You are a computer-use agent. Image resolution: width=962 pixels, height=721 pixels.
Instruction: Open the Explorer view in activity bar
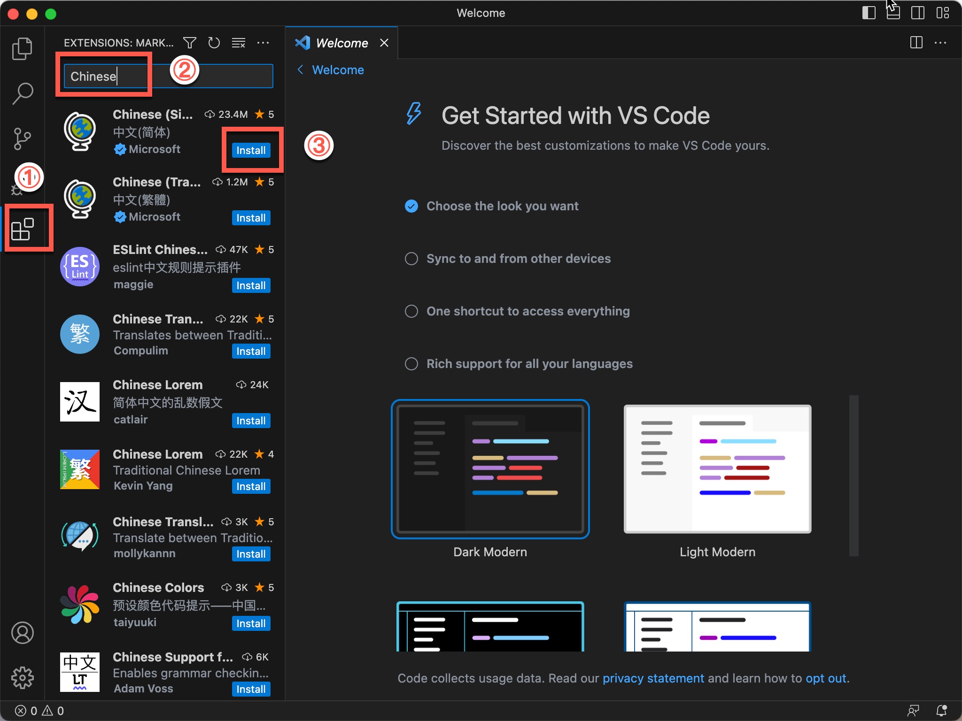tap(22, 49)
